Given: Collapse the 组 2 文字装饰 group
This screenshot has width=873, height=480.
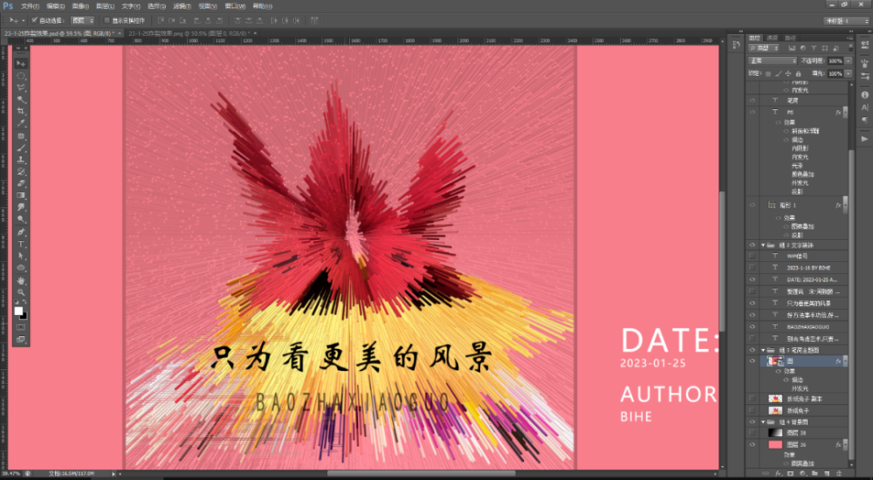Looking at the screenshot, I should [x=763, y=245].
